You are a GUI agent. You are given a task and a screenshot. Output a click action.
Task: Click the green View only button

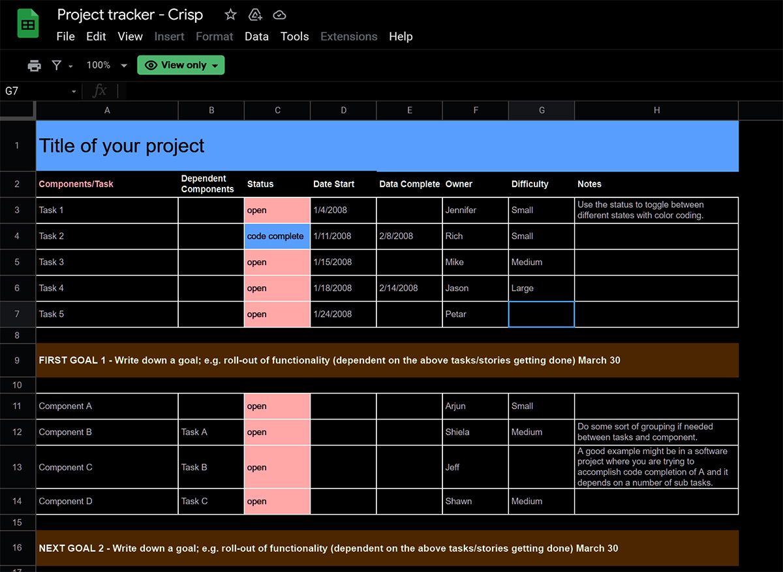(181, 65)
